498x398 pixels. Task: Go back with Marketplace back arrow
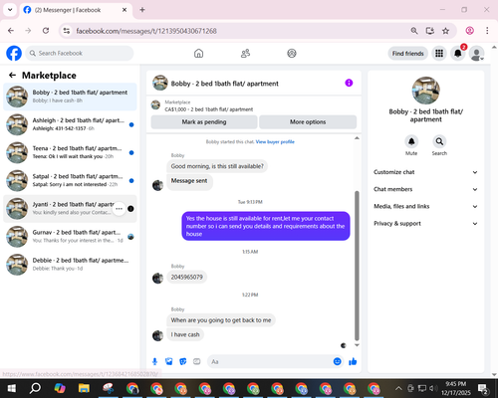click(x=12, y=76)
